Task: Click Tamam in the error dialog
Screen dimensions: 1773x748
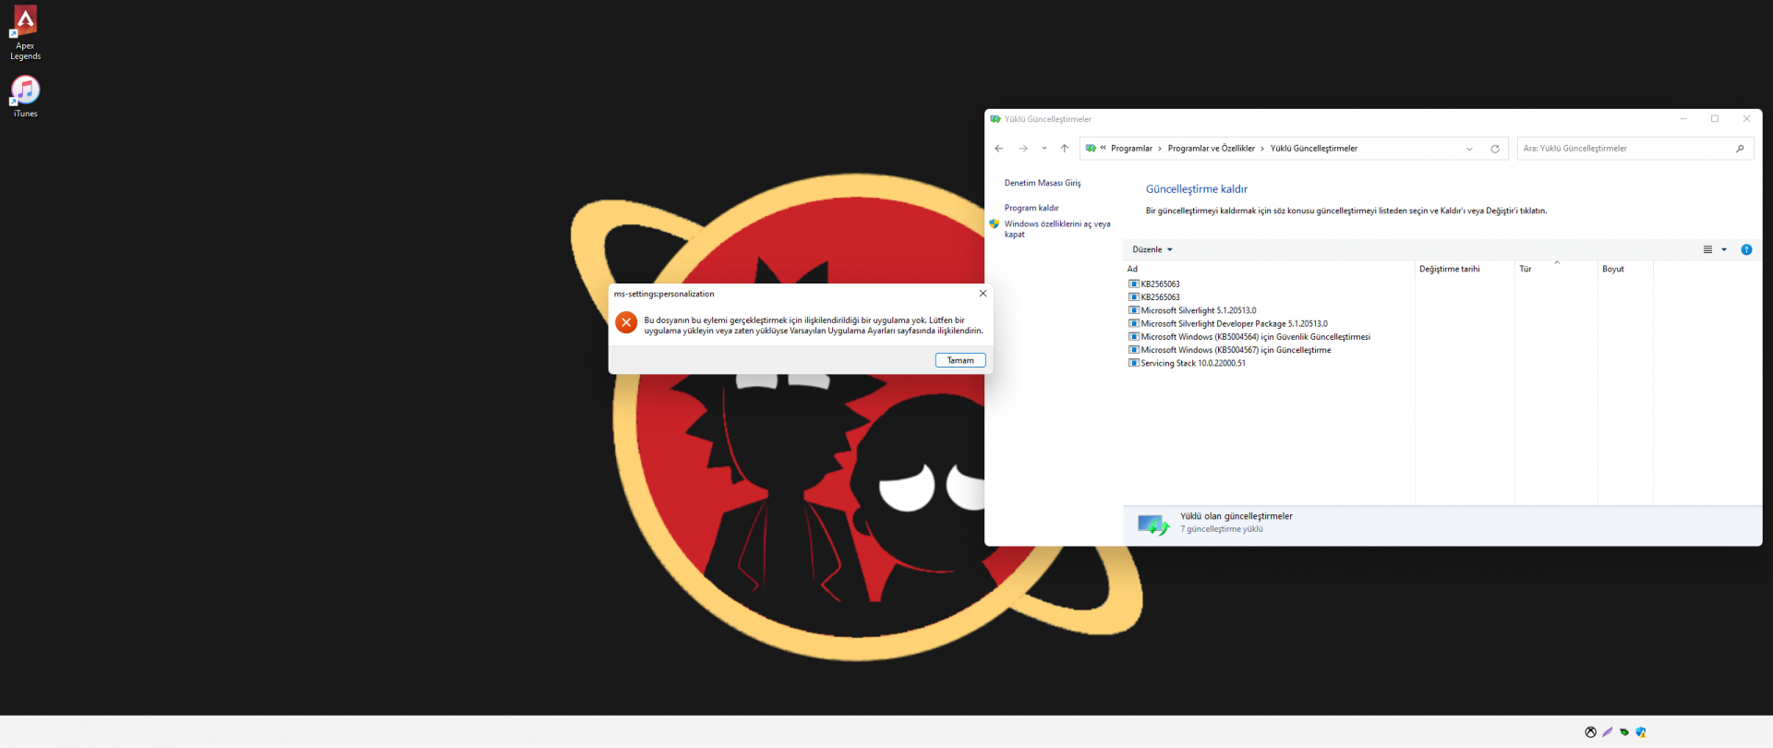Action: 960,360
